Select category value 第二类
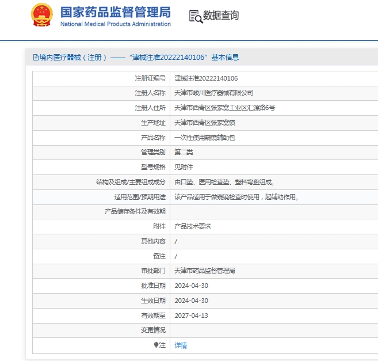The height and width of the screenshot is (361, 378). point(184,152)
